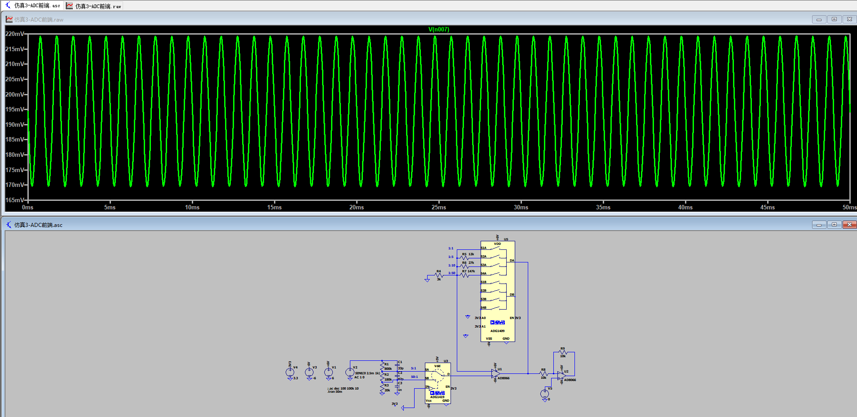Viewport: 857px width, 417px height.
Task: Click the U1 AD8066 op-amp symbol
Action: click(496, 373)
